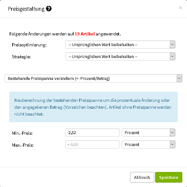Save the price changes via Speichern
The height and width of the screenshot is (187, 187).
coord(169,177)
